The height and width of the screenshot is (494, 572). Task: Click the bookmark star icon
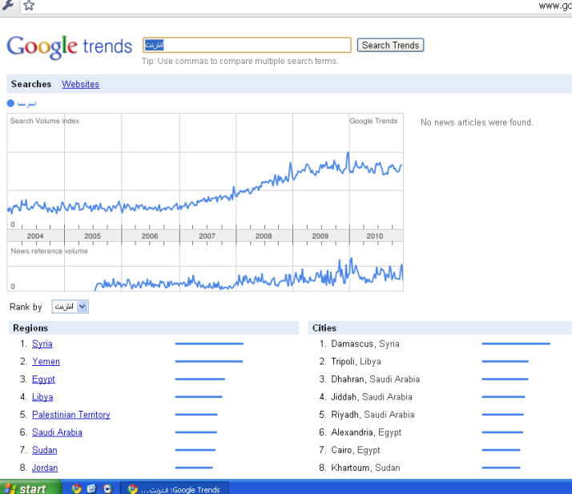point(29,5)
